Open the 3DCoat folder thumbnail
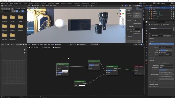Screen dimensions: 175x98 12,17
